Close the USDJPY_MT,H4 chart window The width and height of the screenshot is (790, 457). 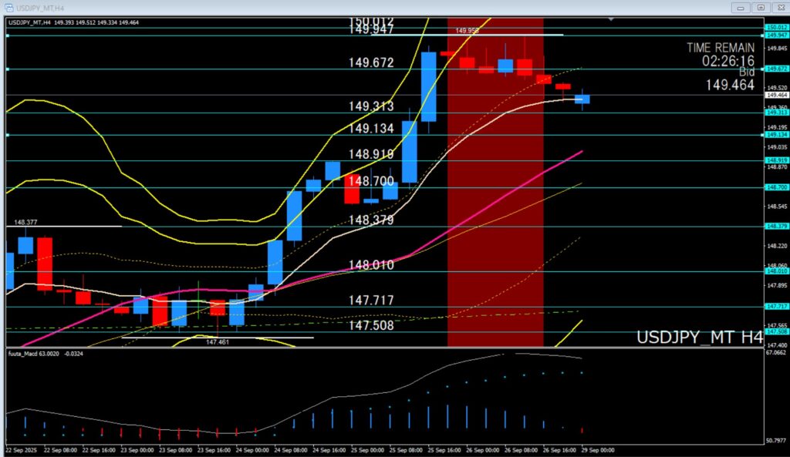click(779, 7)
